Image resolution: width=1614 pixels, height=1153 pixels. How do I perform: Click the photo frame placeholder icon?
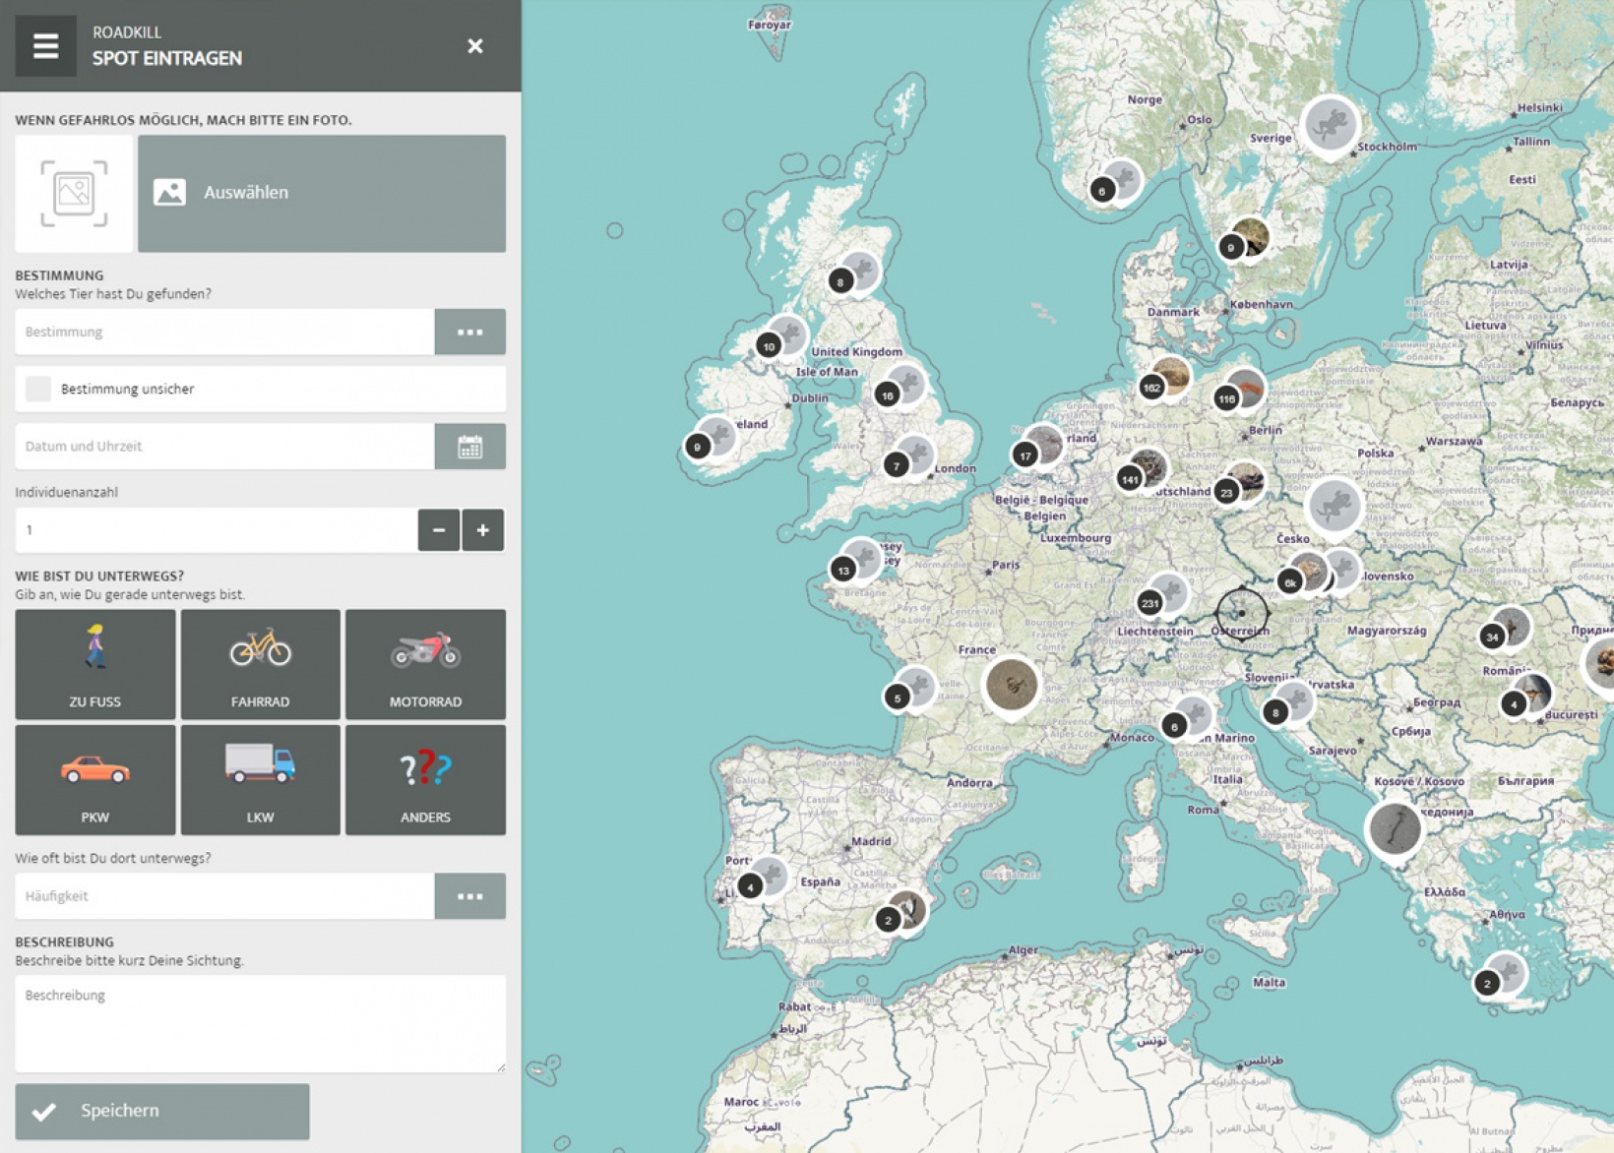[x=73, y=193]
